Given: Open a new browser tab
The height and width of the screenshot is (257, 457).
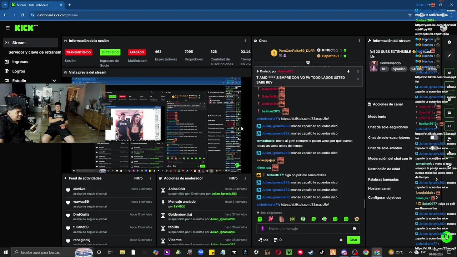Looking at the screenshot, I should click(x=69, y=5).
